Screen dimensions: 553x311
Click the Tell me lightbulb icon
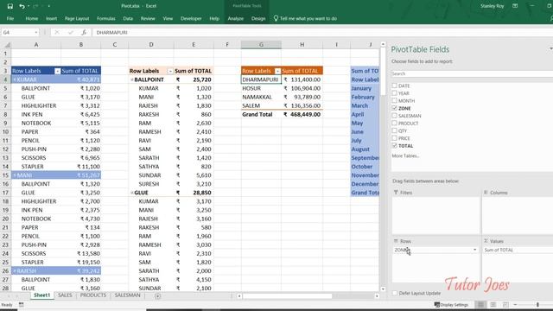click(276, 18)
